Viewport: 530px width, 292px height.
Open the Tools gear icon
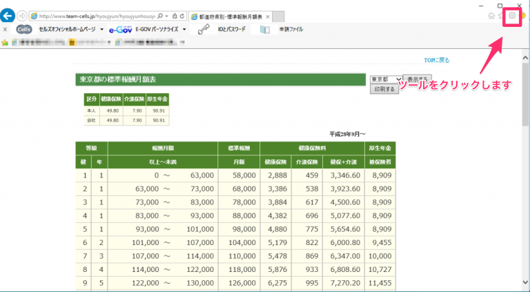[513, 16]
